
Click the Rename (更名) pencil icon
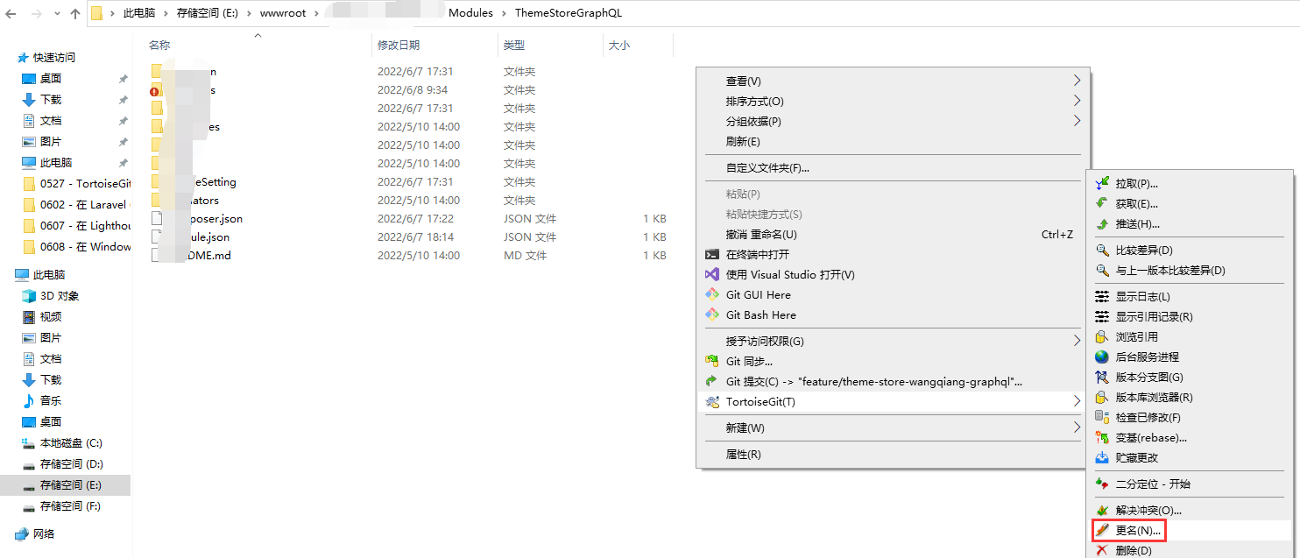[x=1102, y=530]
